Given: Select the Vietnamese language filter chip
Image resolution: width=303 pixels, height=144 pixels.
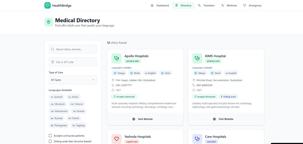Looking at the screenshot, I should (x=59, y=111).
